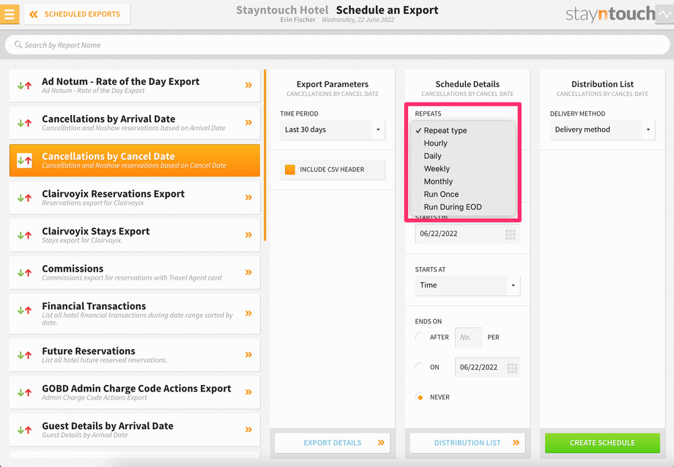Click arrows icon for GOBD Admin export
Screen dimensions: 674x467
point(24,392)
